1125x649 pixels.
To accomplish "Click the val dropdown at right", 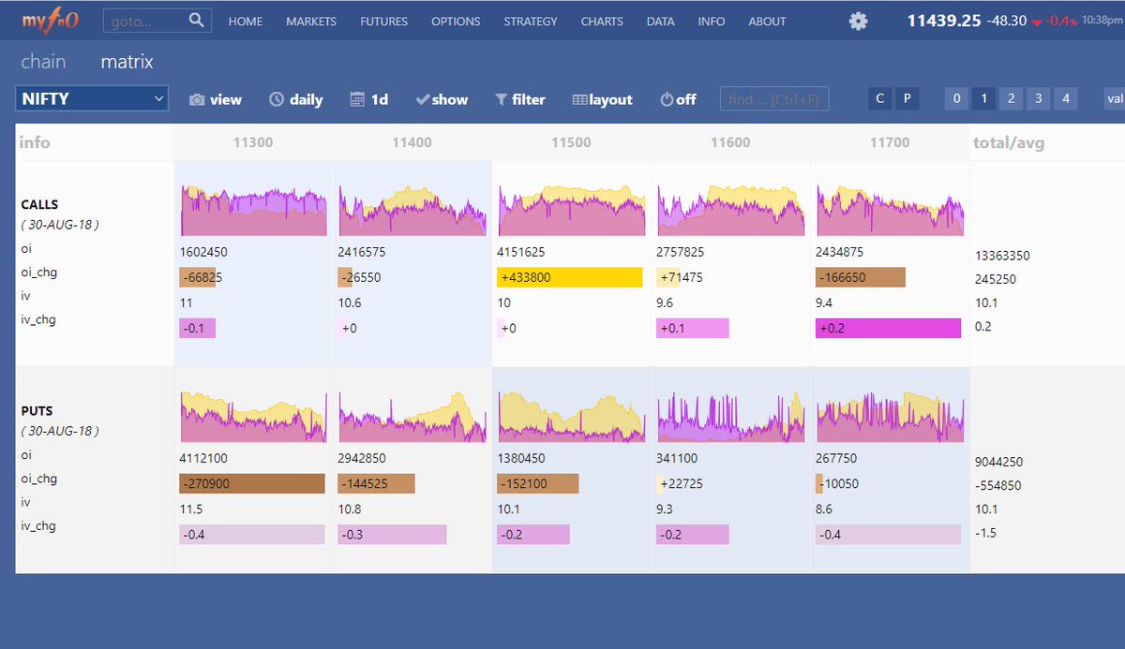I will click(x=1114, y=98).
